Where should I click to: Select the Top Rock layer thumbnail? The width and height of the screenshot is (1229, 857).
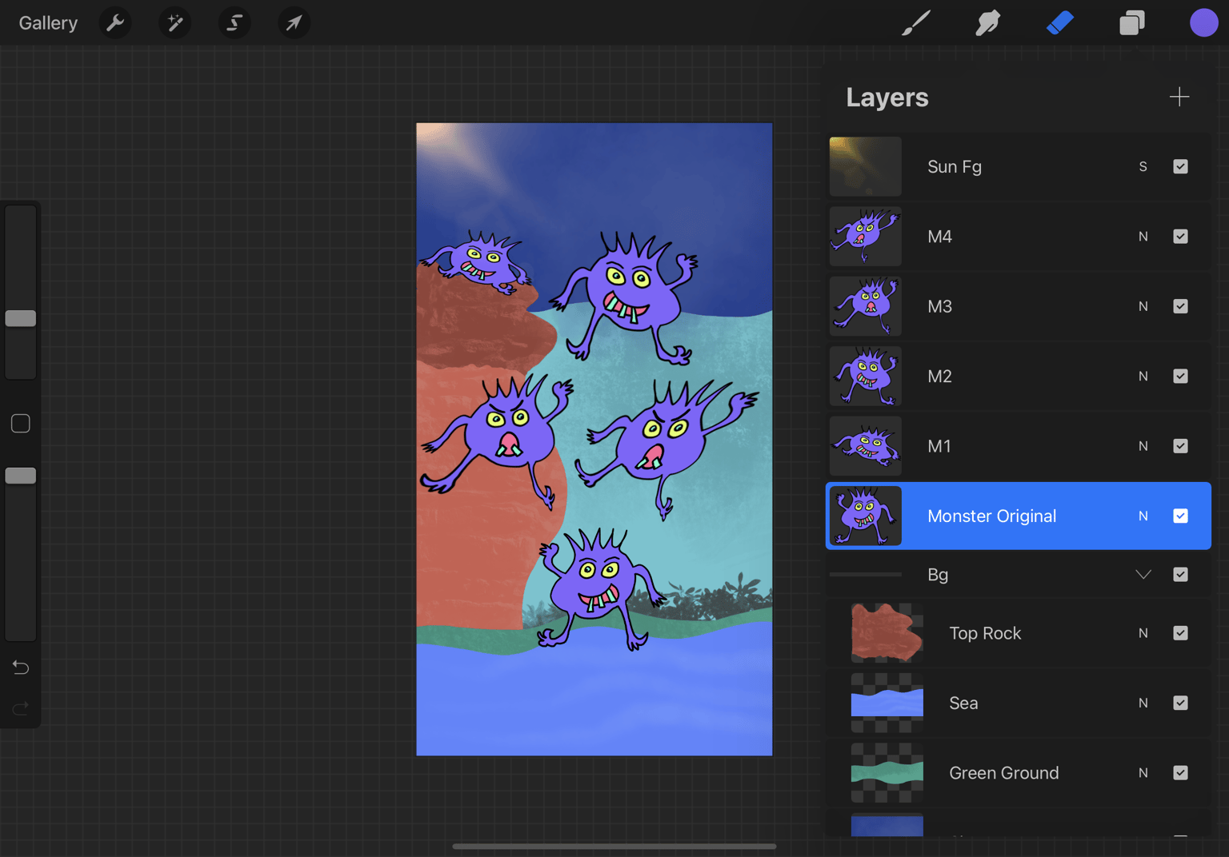tap(887, 633)
